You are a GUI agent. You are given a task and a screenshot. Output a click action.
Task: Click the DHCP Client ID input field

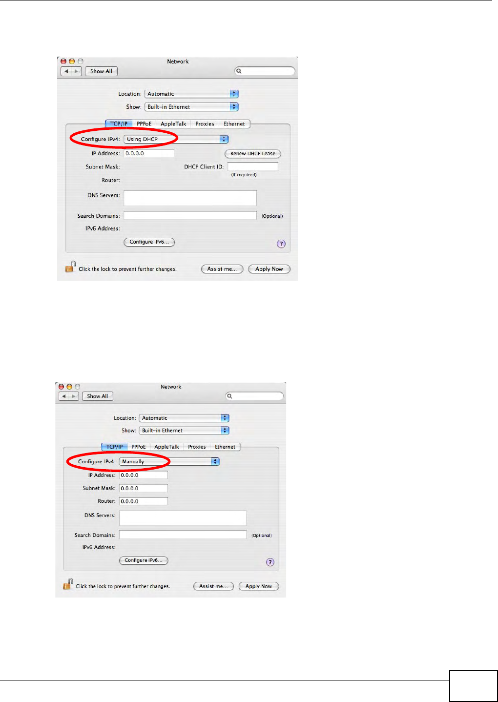point(253,166)
